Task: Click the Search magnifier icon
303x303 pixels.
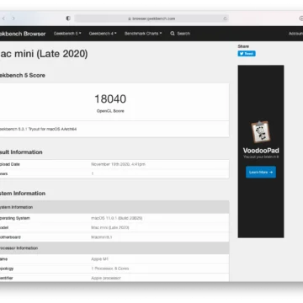Action: (x=173, y=34)
